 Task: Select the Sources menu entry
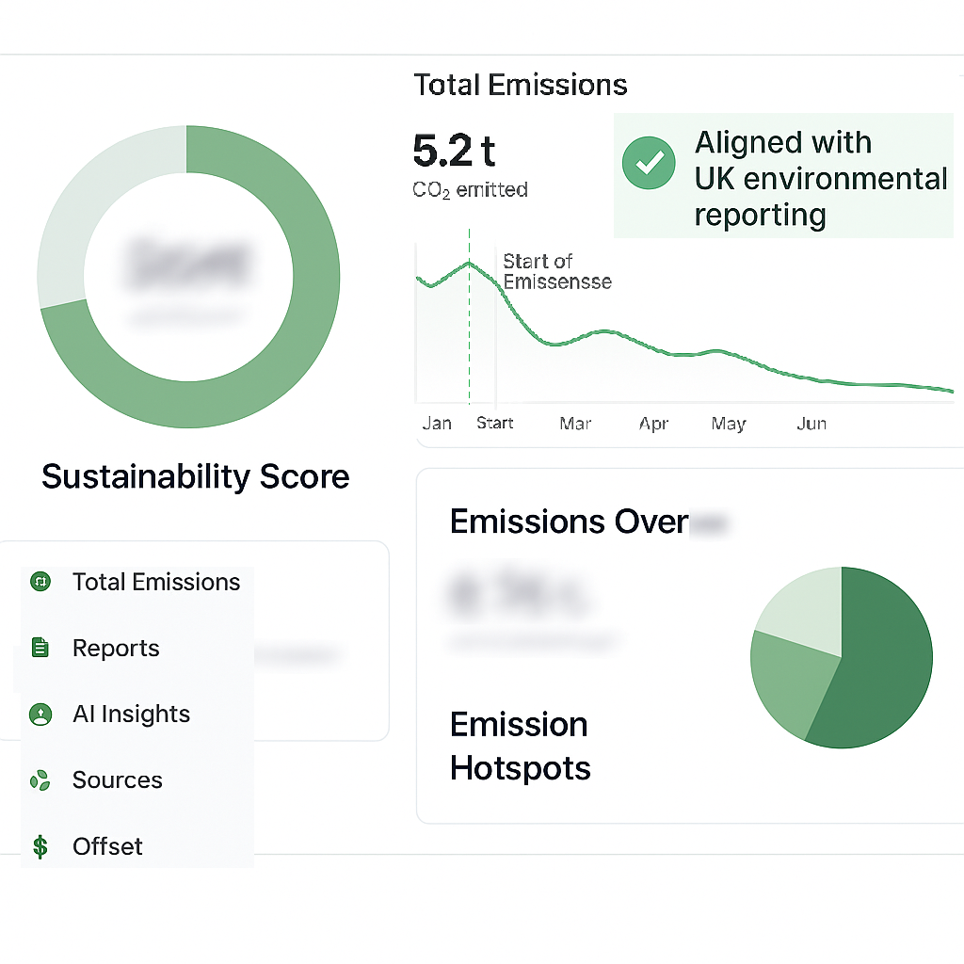(117, 780)
